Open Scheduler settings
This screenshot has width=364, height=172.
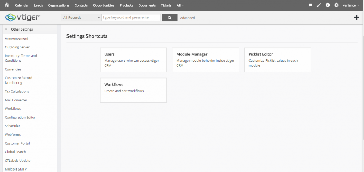tap(12, 126)
